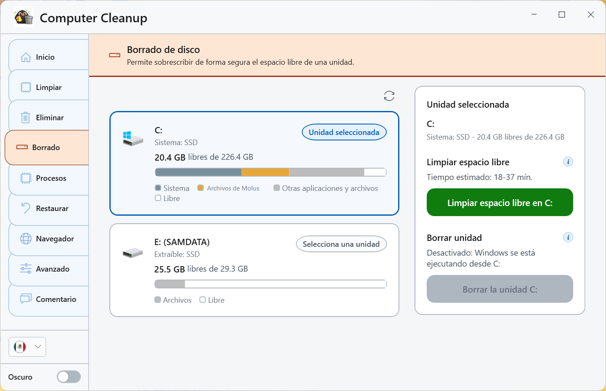
Task: Close the Computer Cleanup window
Action: [x=591, y=15]
